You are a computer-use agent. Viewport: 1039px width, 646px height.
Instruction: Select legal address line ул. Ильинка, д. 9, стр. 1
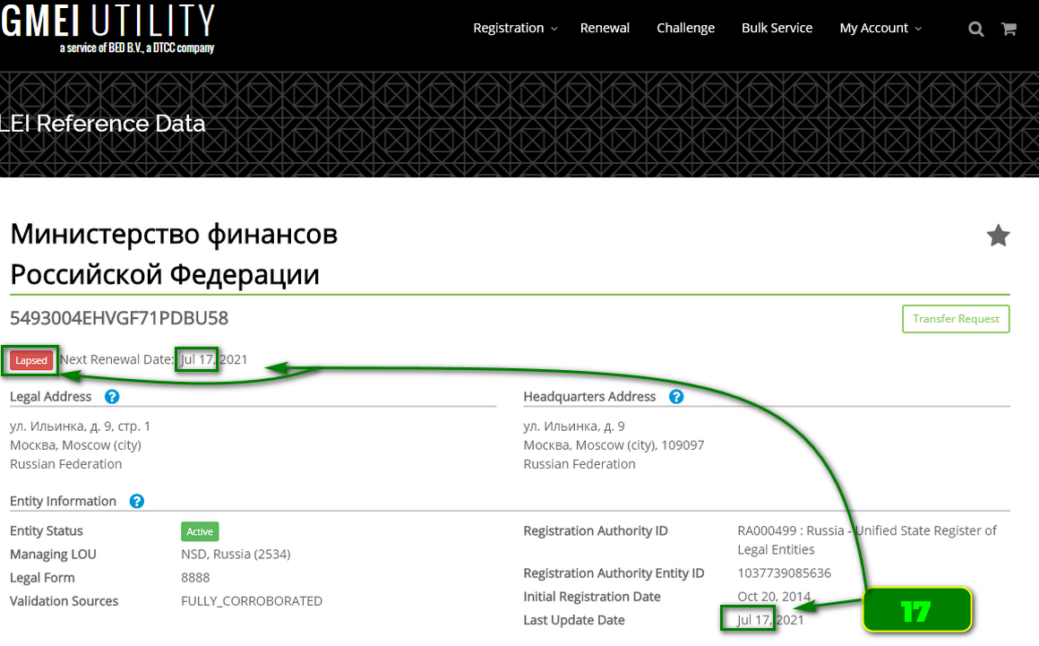point(81,426)
